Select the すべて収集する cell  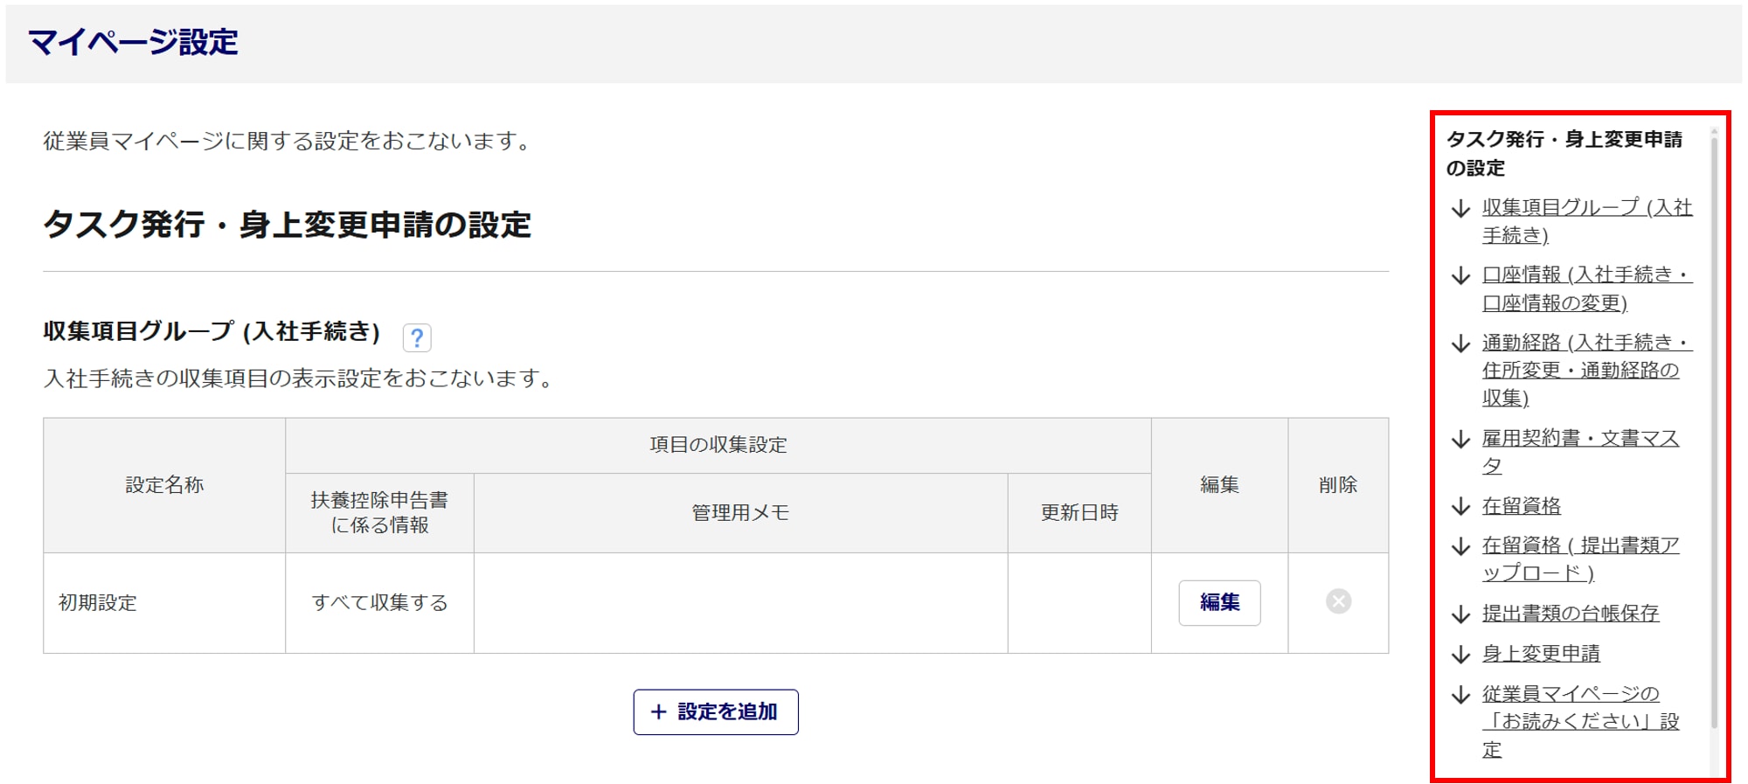click(x=379, y=603)
